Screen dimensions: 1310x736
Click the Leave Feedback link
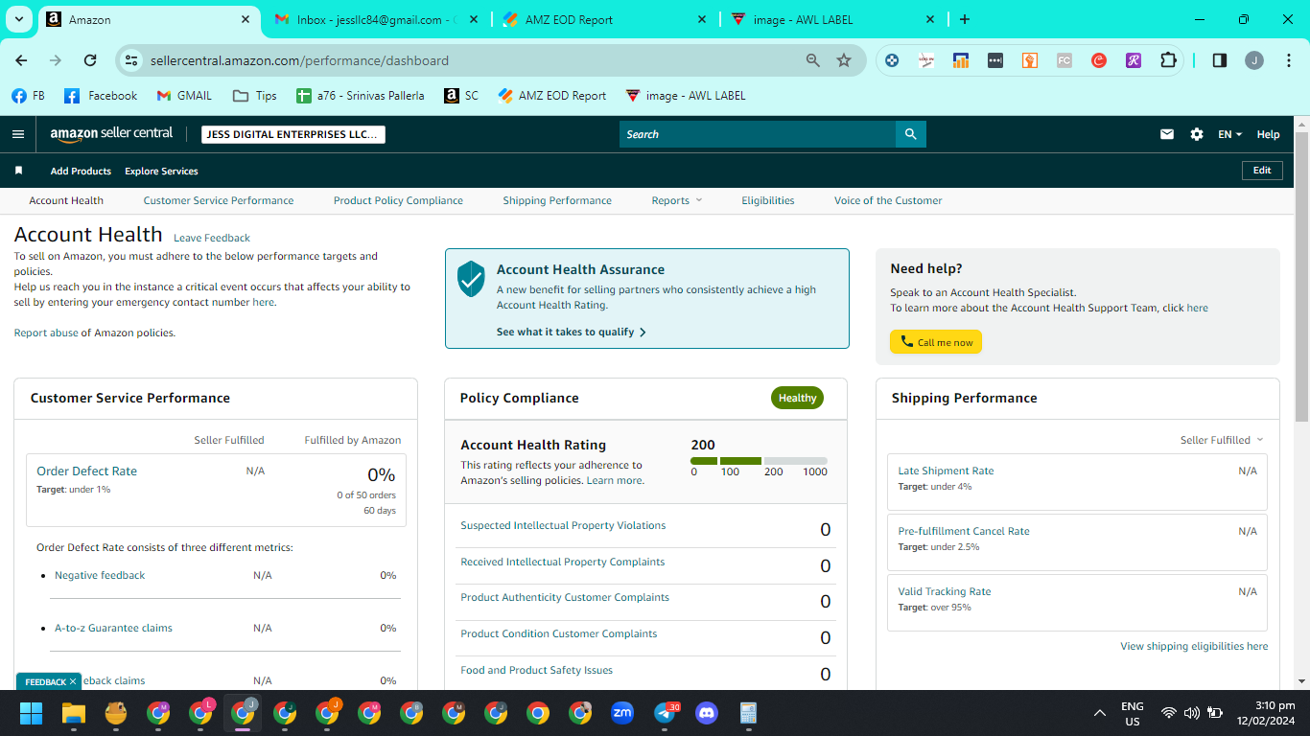[x=212, y=238]
